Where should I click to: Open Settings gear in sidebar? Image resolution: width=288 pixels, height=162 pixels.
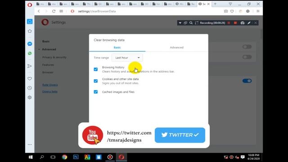(x=30, y=97)
